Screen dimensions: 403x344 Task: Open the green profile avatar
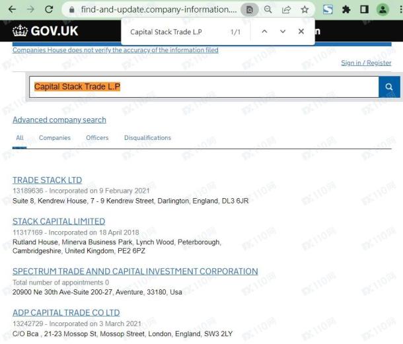click(383, 10)
